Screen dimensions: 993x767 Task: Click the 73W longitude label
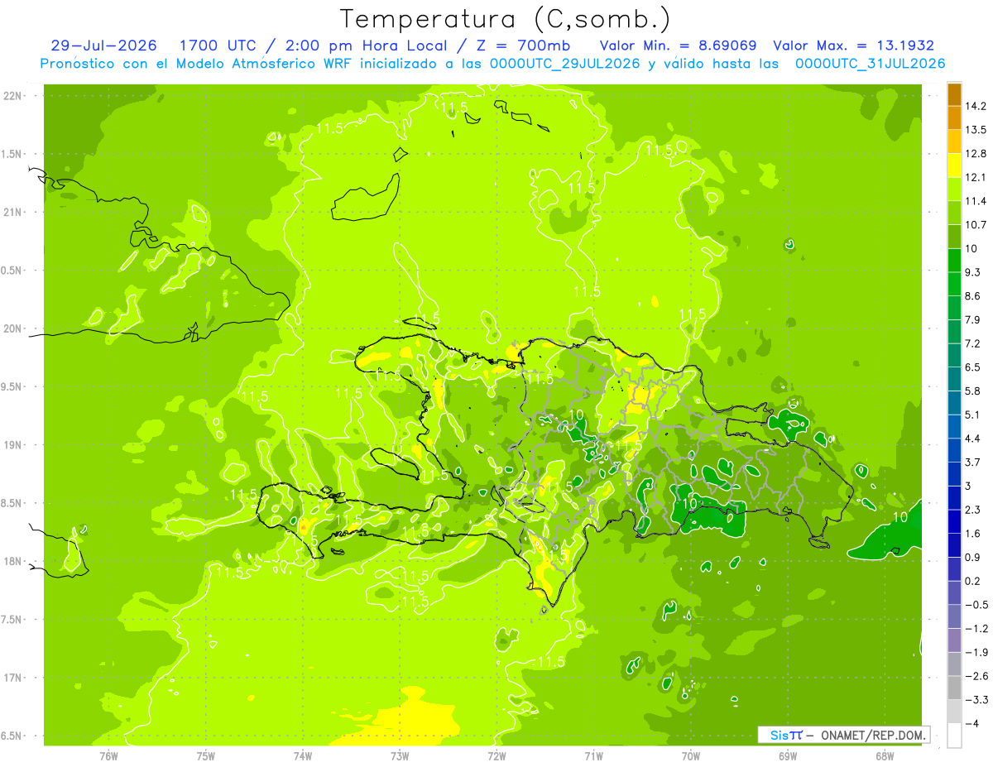coord(400,755)
